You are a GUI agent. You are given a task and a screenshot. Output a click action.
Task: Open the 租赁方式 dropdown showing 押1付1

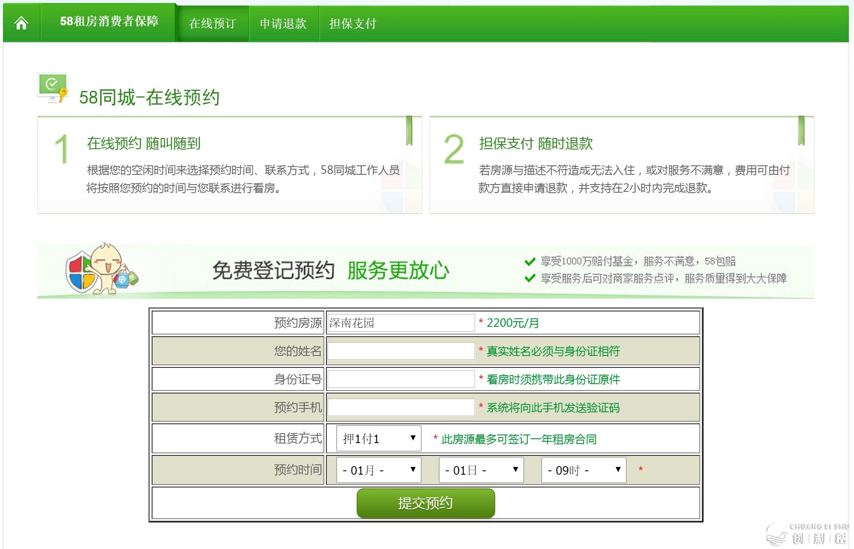[x=379, y=438]
